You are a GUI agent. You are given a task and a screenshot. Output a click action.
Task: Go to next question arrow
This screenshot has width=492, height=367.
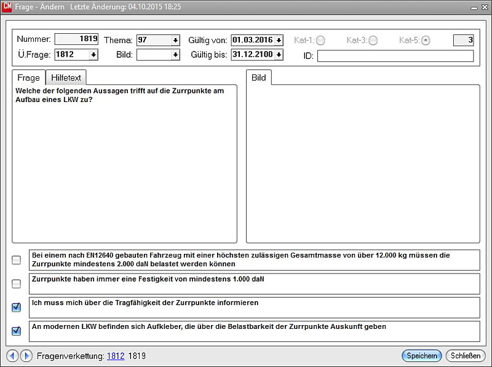pos(26,356)
